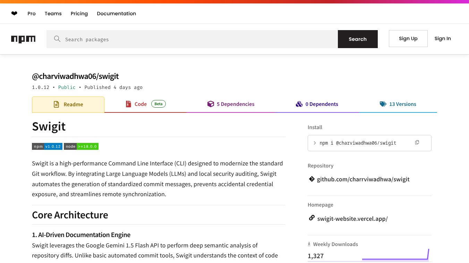View the 5 Dependencies tab

point(231,104)
